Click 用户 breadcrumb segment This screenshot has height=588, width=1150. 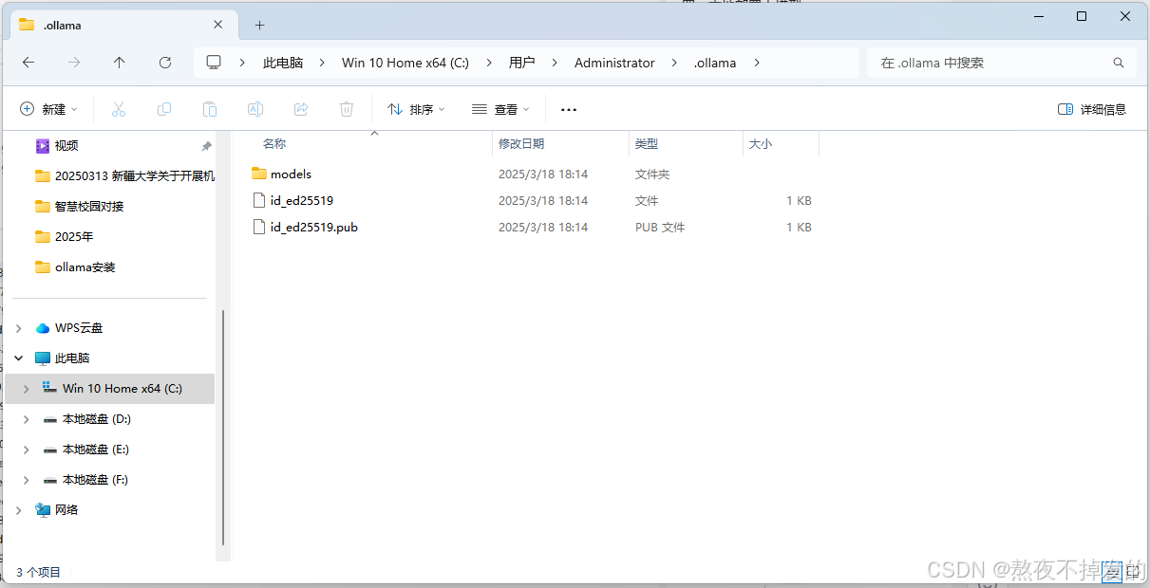point(521,63)
